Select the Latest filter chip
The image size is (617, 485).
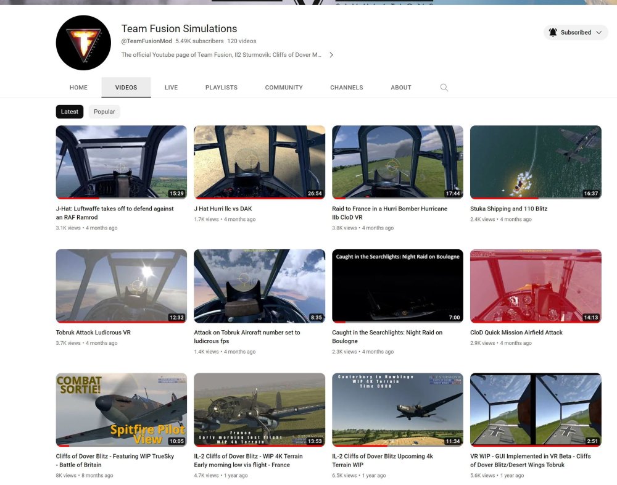69,112
